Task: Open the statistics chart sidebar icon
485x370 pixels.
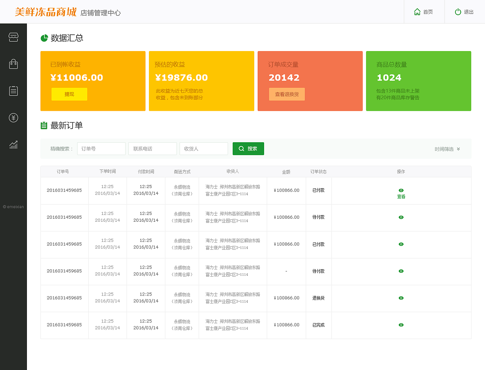Action: click(x=13, y=145)
